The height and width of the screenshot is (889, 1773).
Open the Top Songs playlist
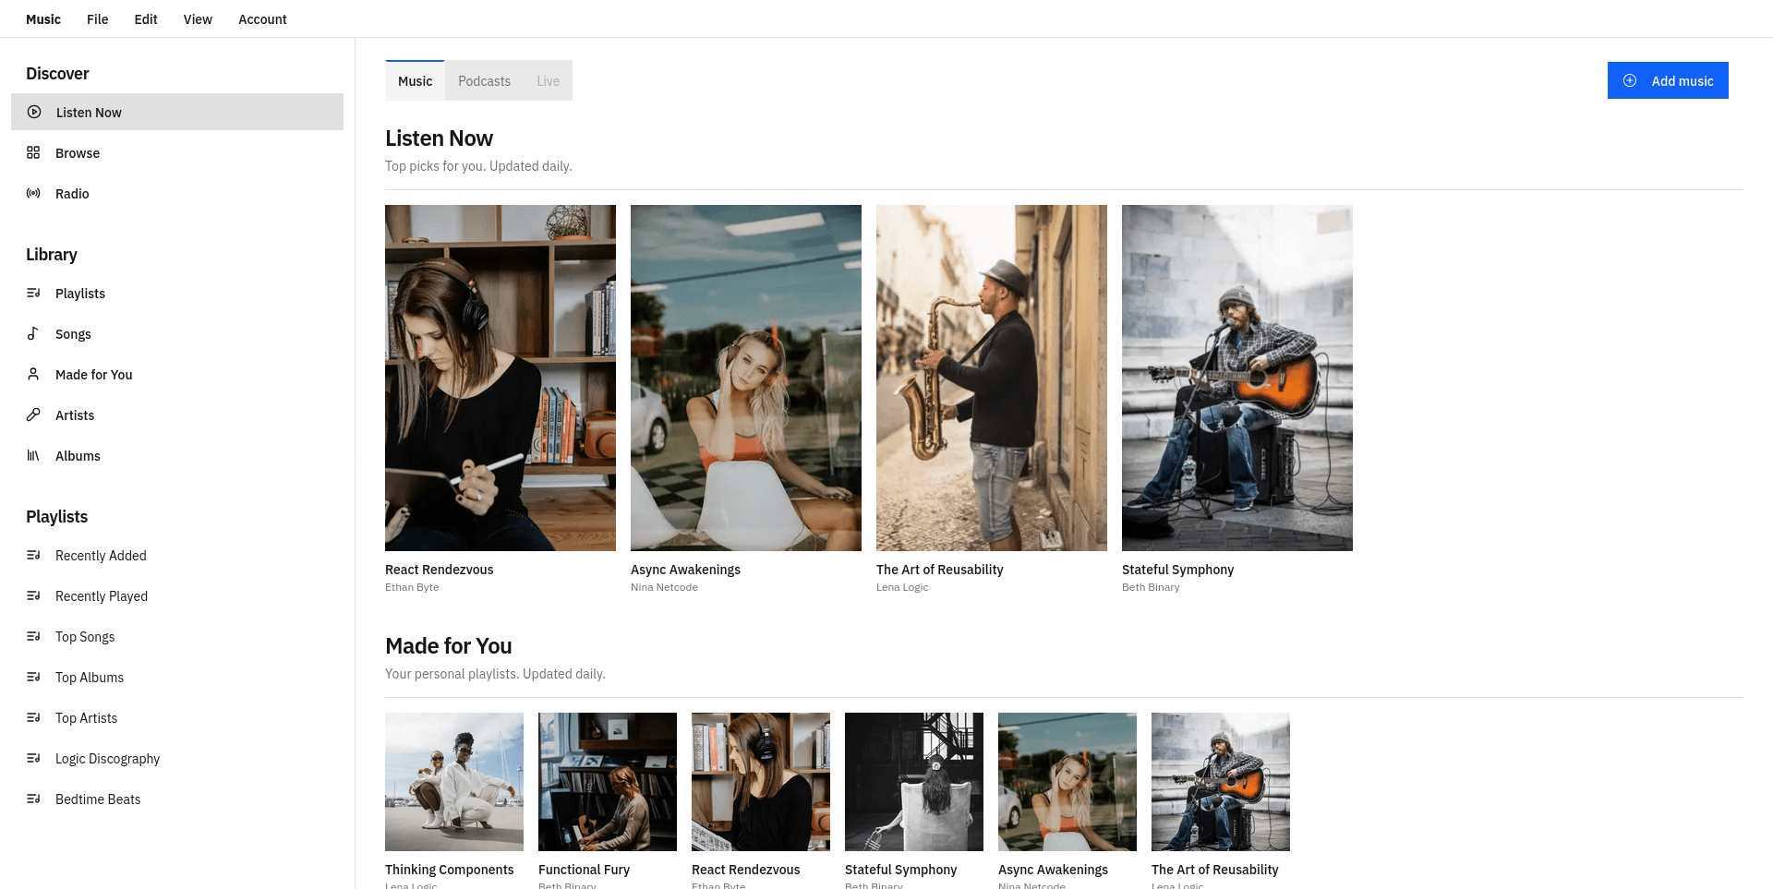pos(177,636)
